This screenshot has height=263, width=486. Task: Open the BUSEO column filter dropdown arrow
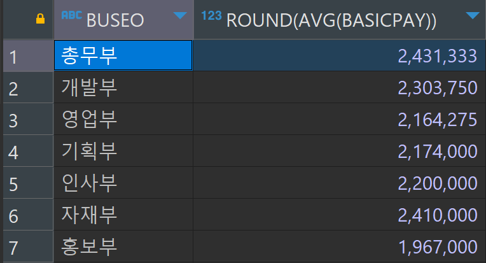coord(180,15)
